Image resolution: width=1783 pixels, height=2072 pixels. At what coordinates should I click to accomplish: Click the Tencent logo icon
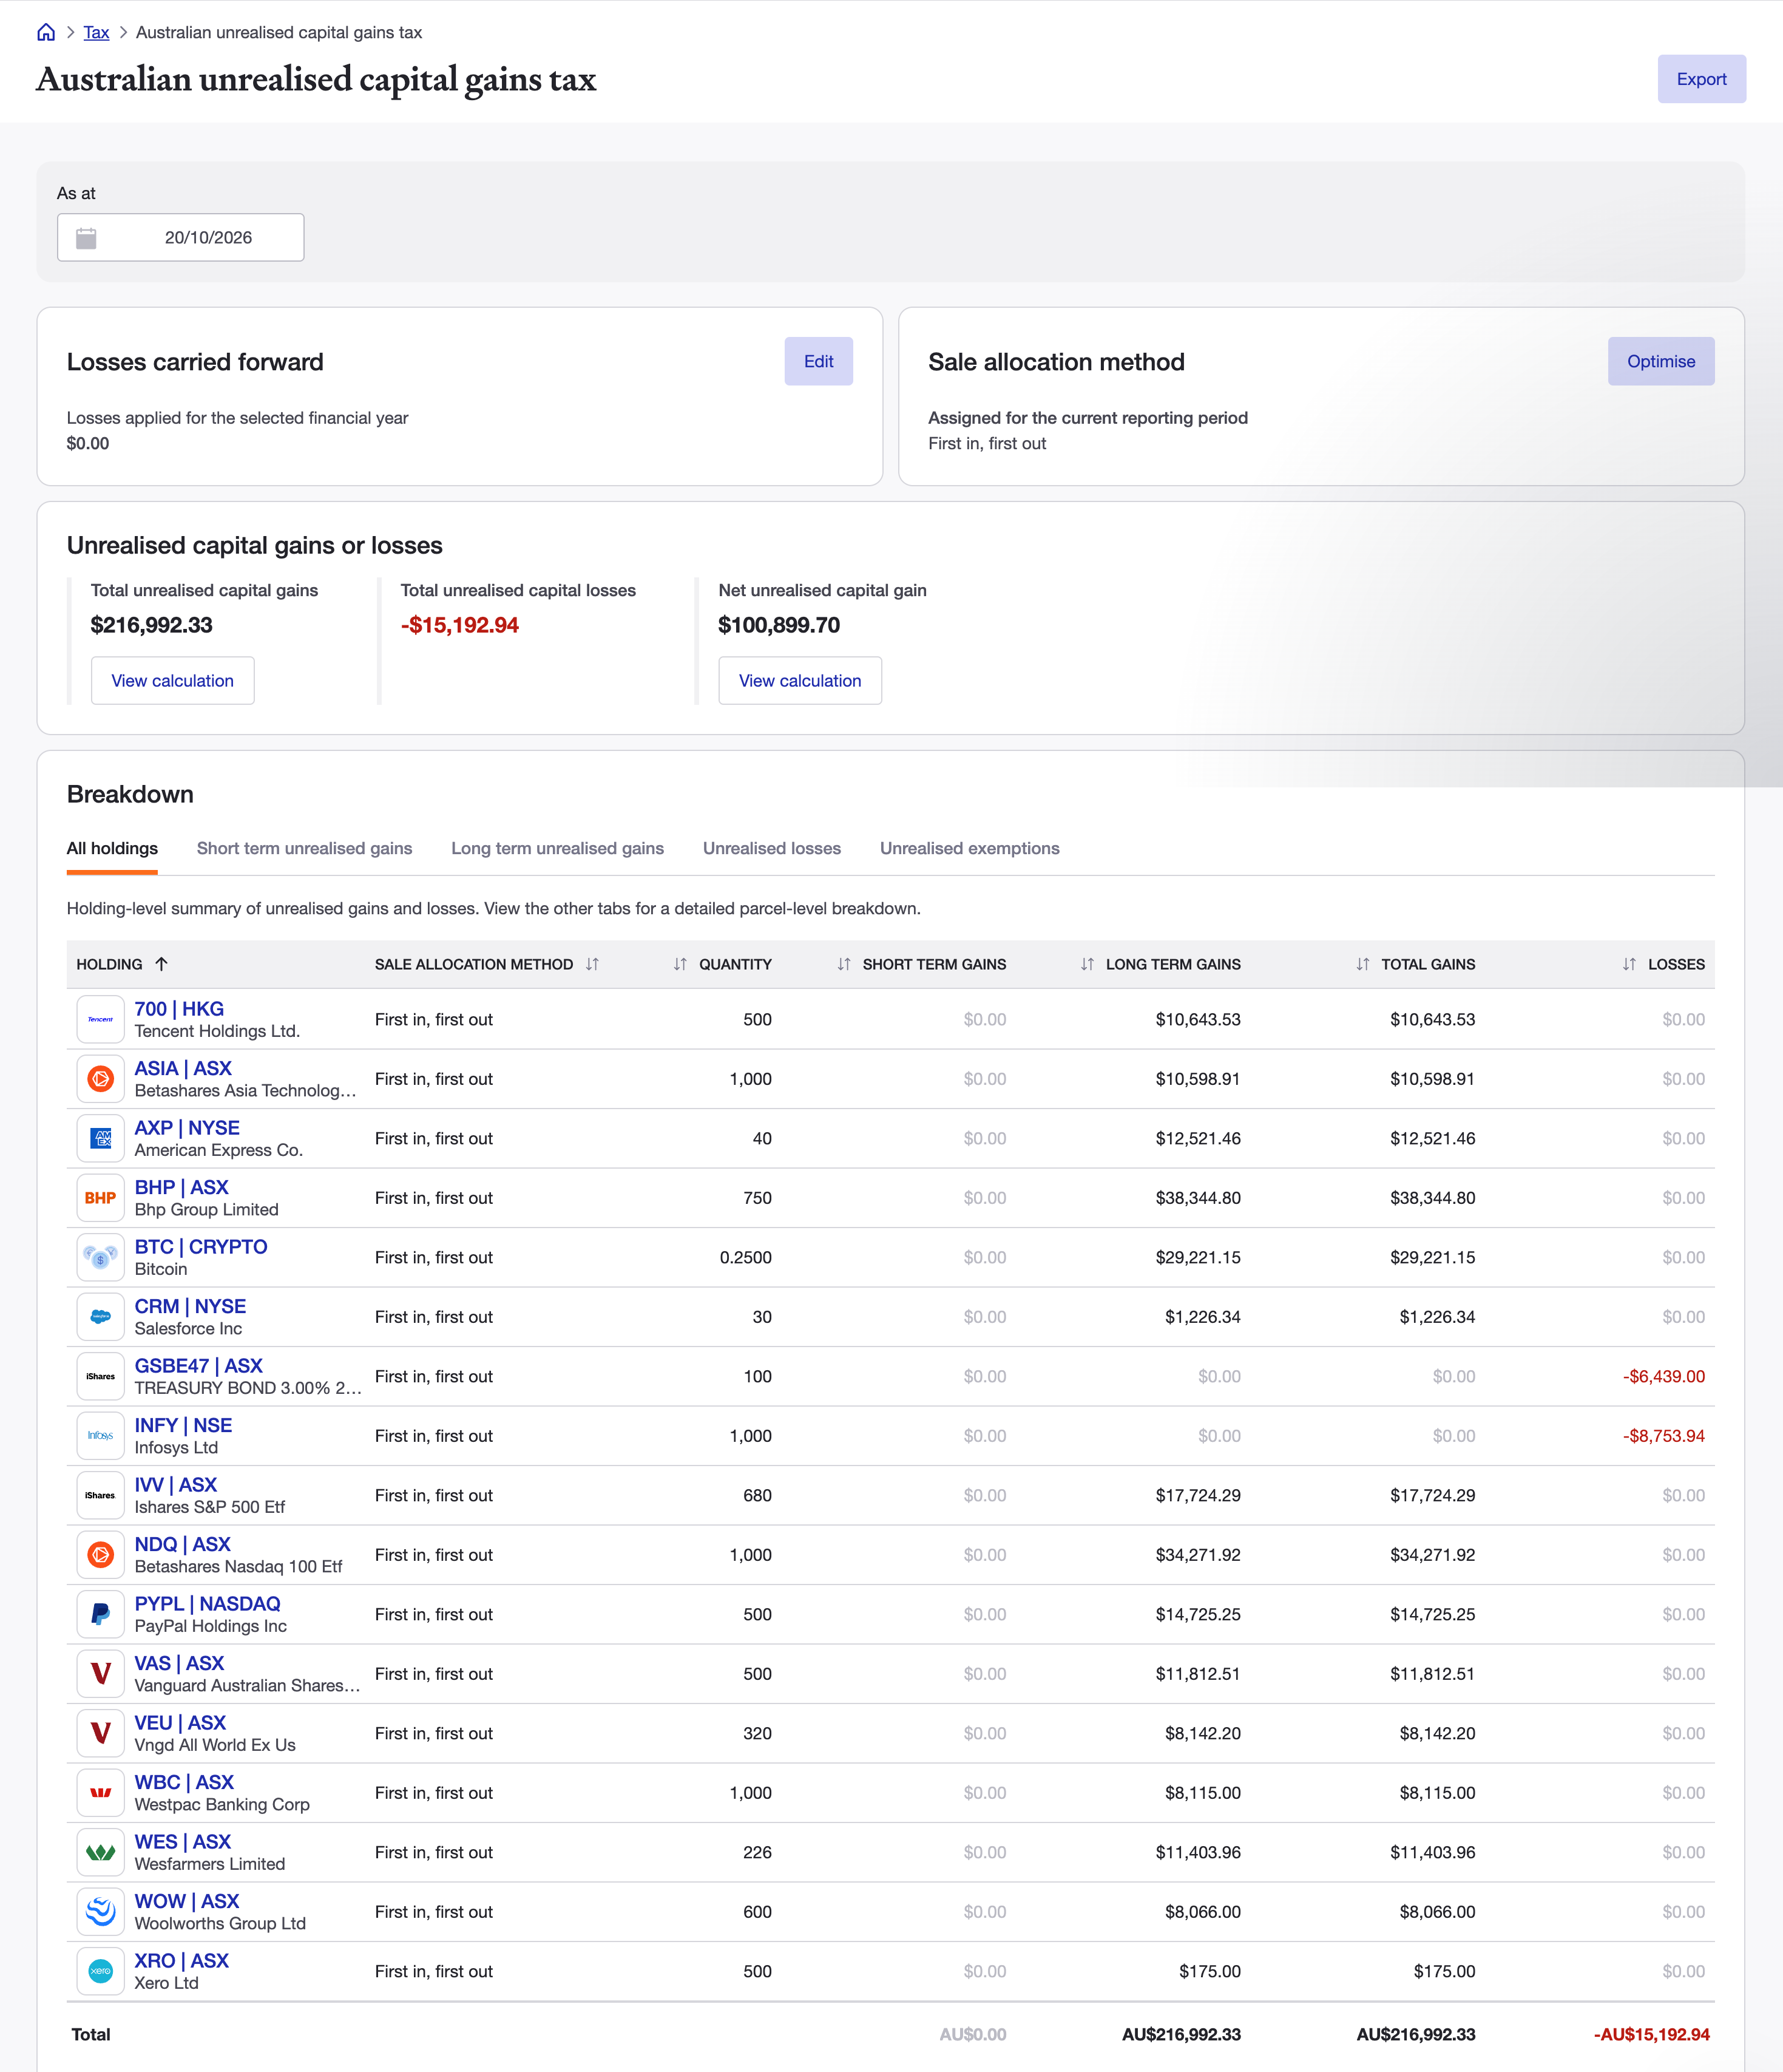101,1019
